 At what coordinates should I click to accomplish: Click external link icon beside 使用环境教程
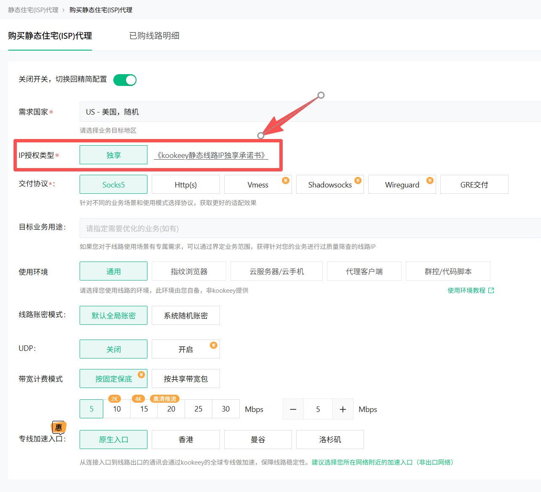[x=491, y=291]
